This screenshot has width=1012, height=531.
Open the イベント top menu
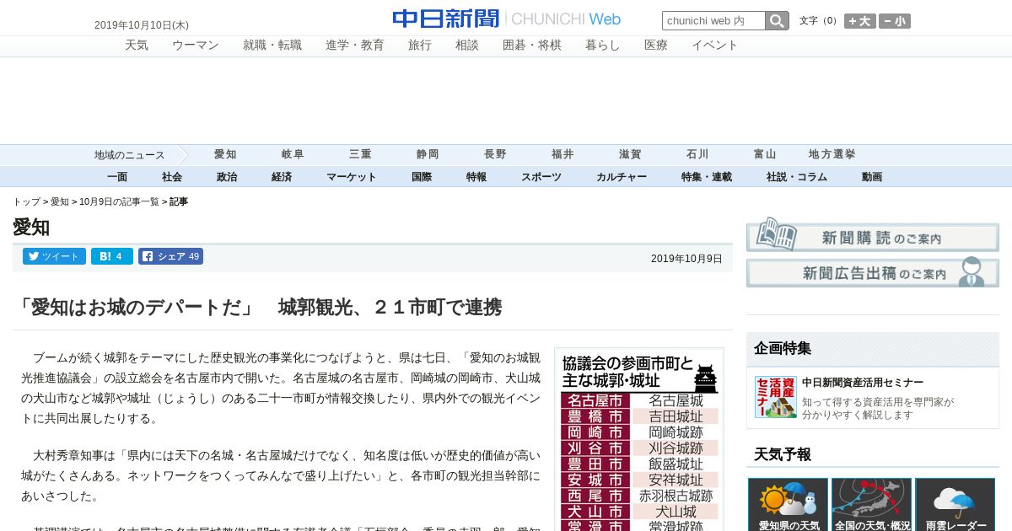(x=715, y=46)
